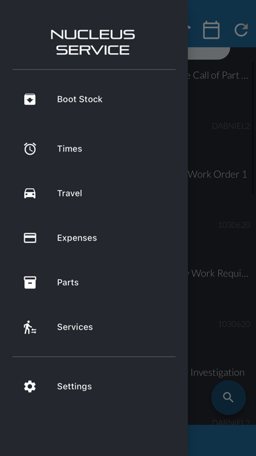The height and width of the screenshot is (456, 256).
Task: Click the refresh icon in header
Action: pos(241,29)
